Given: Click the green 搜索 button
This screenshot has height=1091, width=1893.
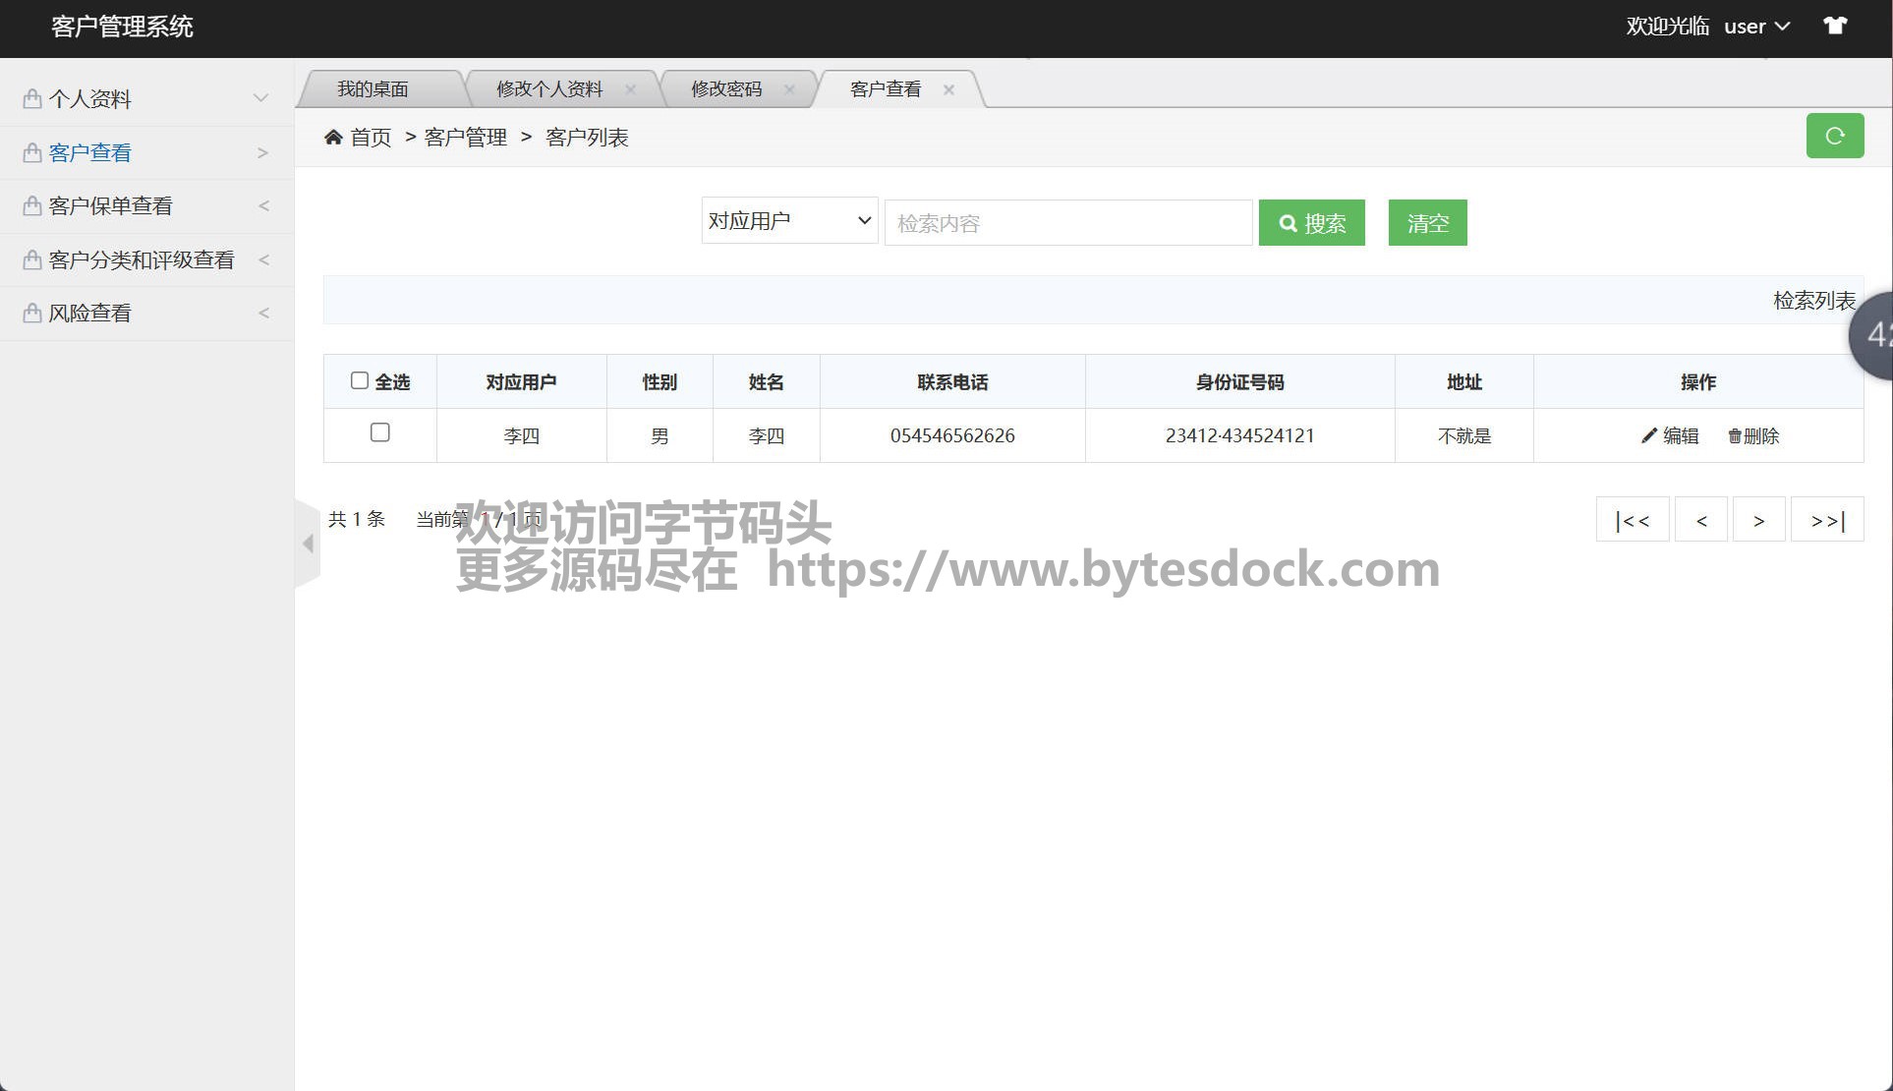Looking at the screenshot, I should pyautogui.click(x=1311, y=223).
